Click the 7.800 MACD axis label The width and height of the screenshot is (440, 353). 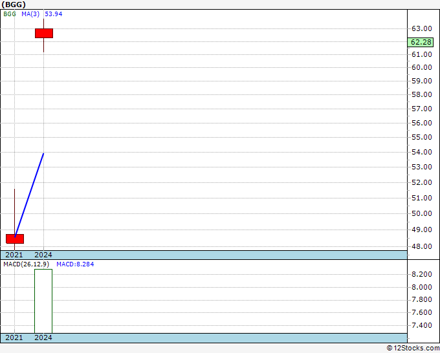click(x=421, y=300)
